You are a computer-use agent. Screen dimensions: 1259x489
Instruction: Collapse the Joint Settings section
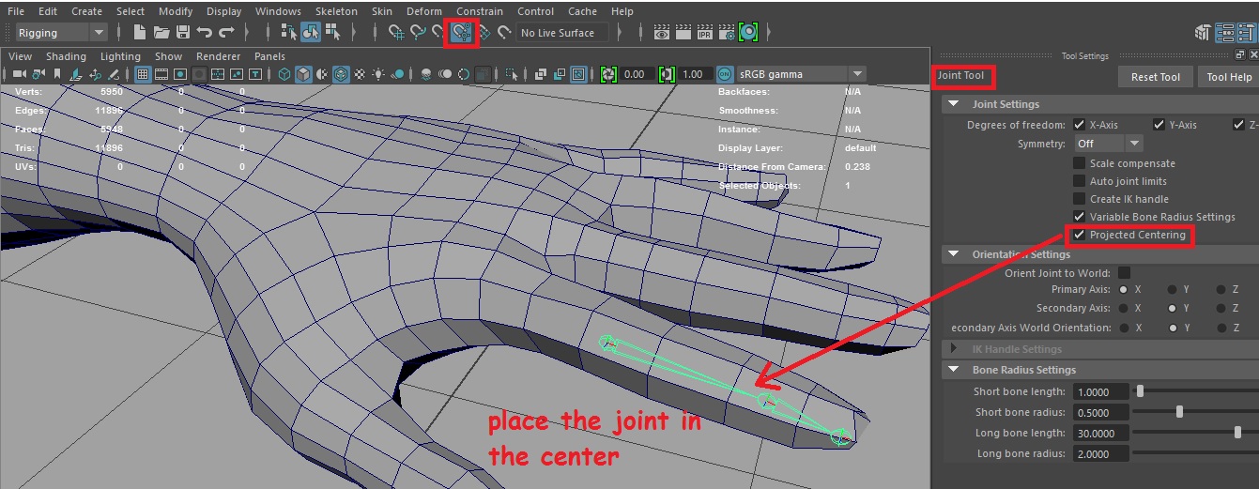point(954,104)
